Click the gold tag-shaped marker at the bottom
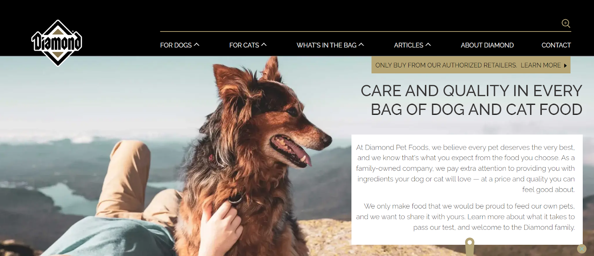 470,246
